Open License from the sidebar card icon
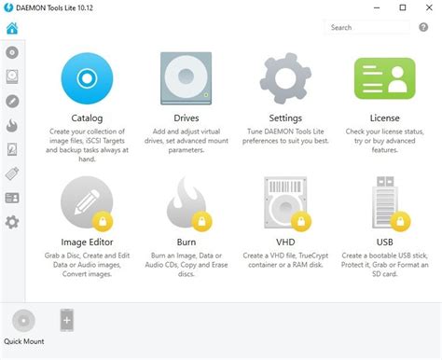 click(x=12, y=198)
